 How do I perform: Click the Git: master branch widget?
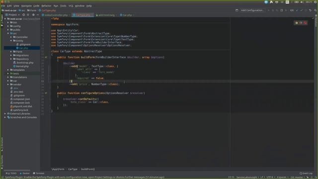point(297,177)
